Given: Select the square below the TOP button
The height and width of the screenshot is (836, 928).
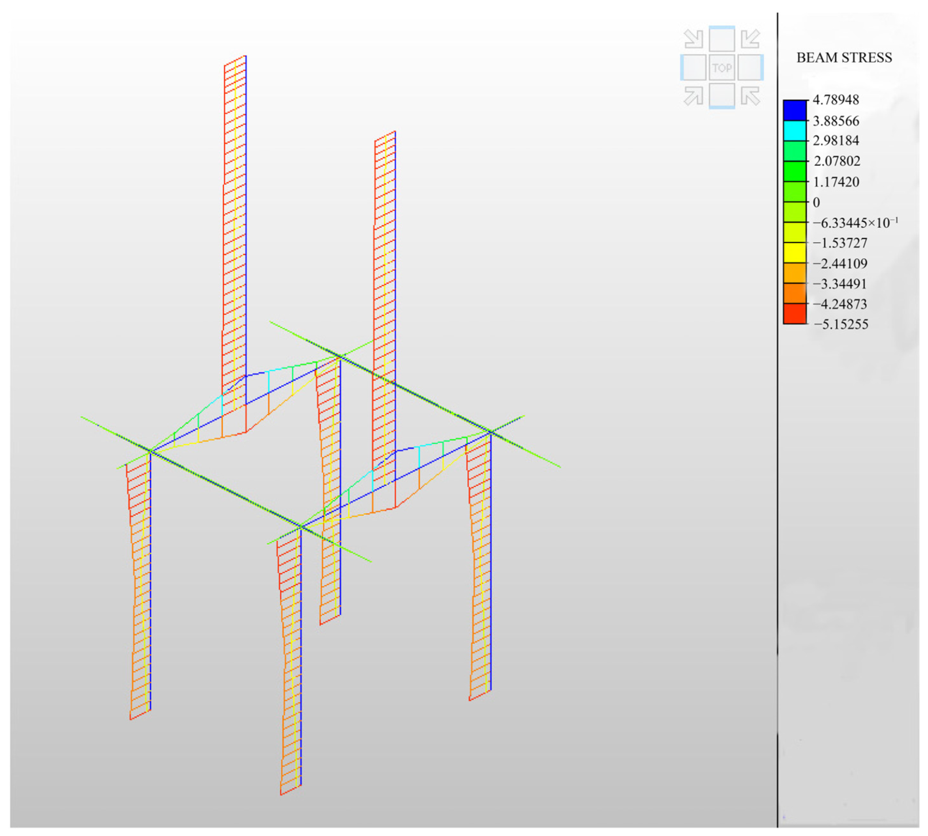Looking at the screenshot, I should click(722, 97).
